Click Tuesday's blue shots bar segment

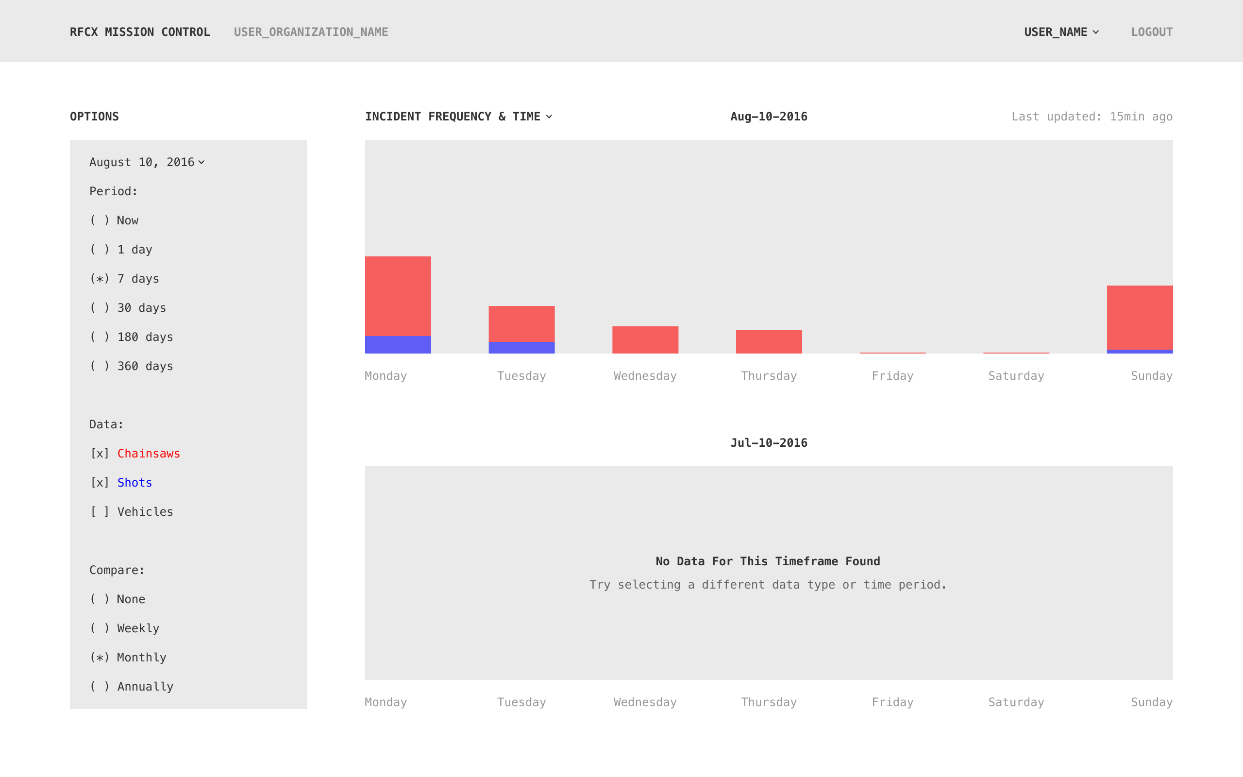[521, 347]
